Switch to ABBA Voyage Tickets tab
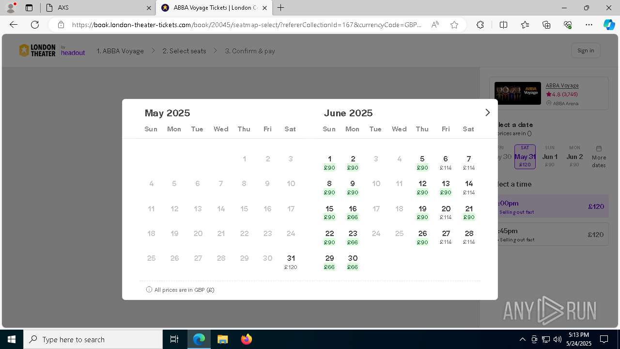The width and height of the screenshot is (620, 349). point(214,8)
